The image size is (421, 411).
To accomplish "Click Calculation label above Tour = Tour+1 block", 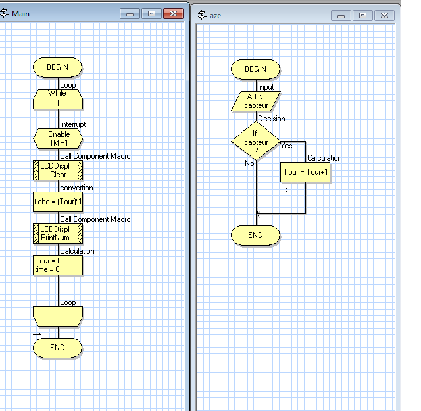I will point(324,158).
